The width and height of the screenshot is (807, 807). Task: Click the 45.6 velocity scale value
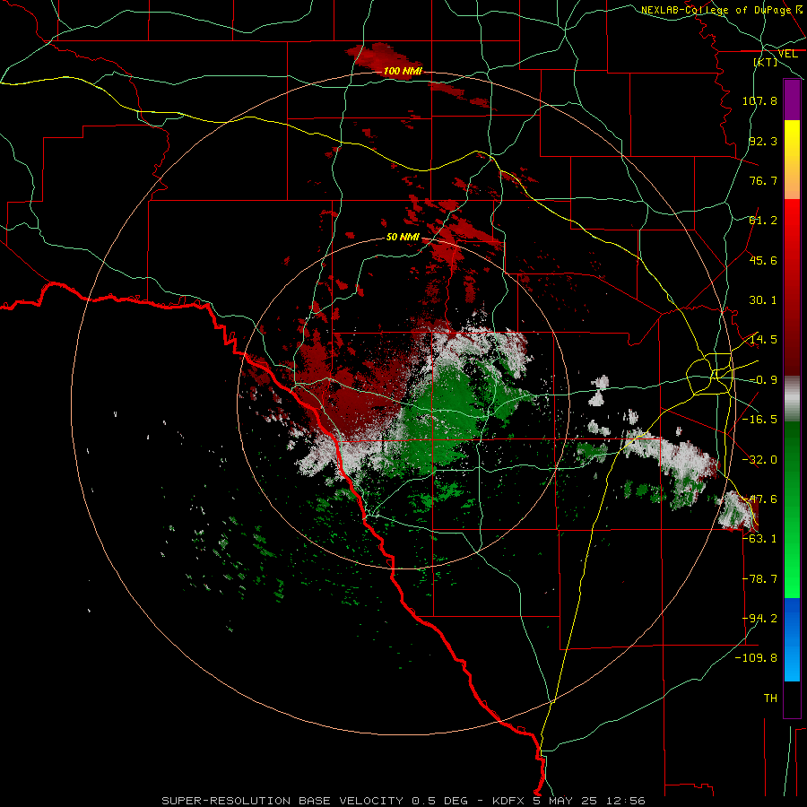point(763,260)
